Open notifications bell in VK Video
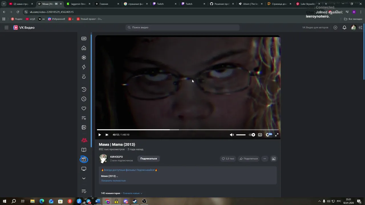 coord(344,28)
